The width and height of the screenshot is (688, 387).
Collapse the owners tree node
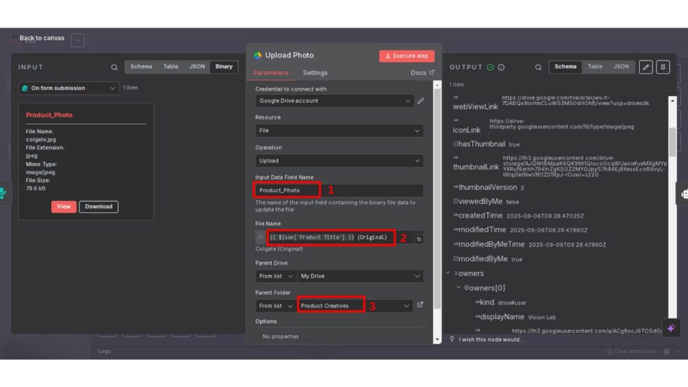[448, 273]
